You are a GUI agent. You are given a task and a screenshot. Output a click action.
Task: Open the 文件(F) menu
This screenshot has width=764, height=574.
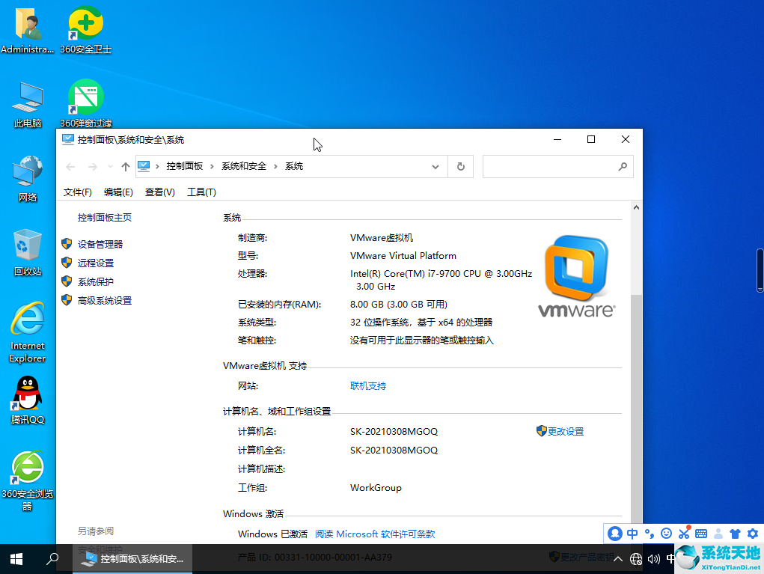(x=78, y=192)
